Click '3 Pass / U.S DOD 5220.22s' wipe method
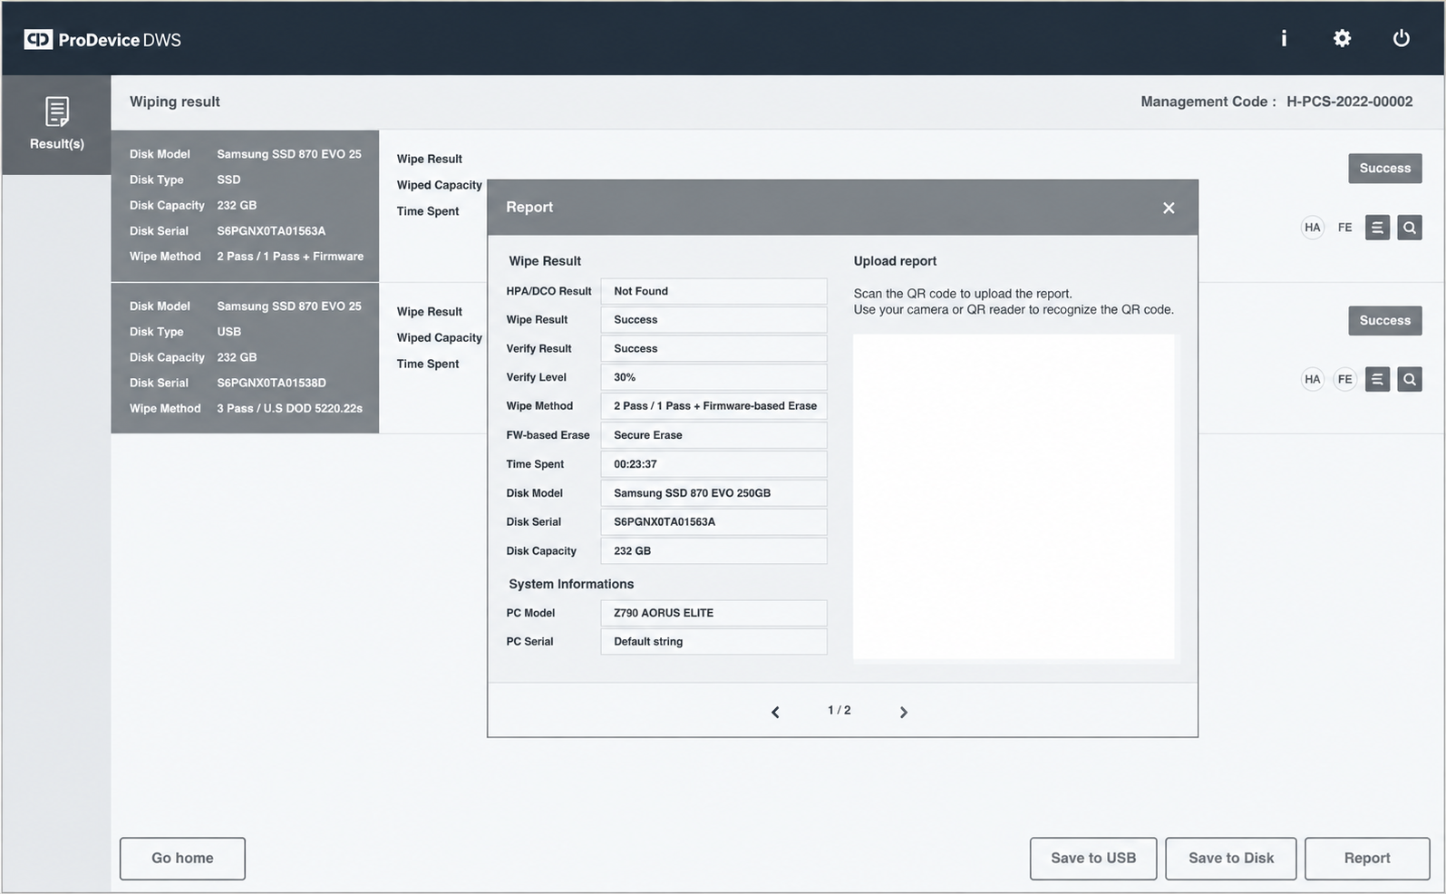Image resolution: width=1446 pixels, height=894 pixels. click(x=289, y=408)
